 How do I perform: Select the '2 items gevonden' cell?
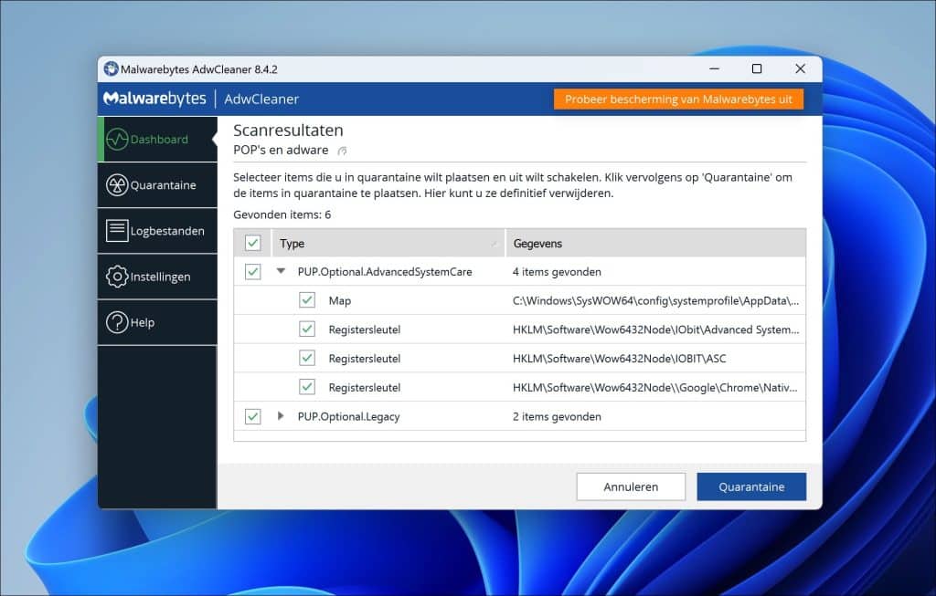[557, 416]
